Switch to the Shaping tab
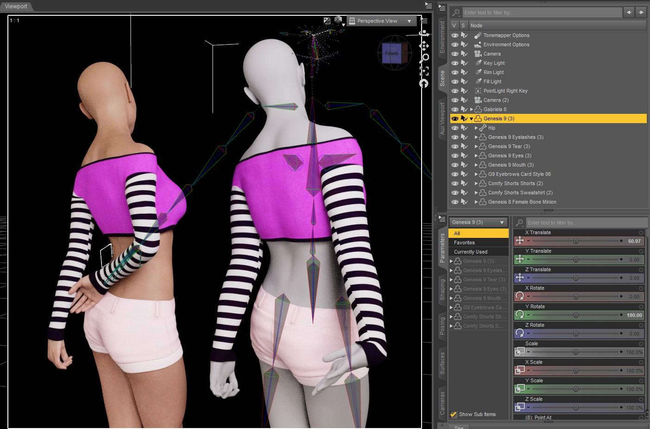This screenshot has height=429, width=650. coord(442,290)
